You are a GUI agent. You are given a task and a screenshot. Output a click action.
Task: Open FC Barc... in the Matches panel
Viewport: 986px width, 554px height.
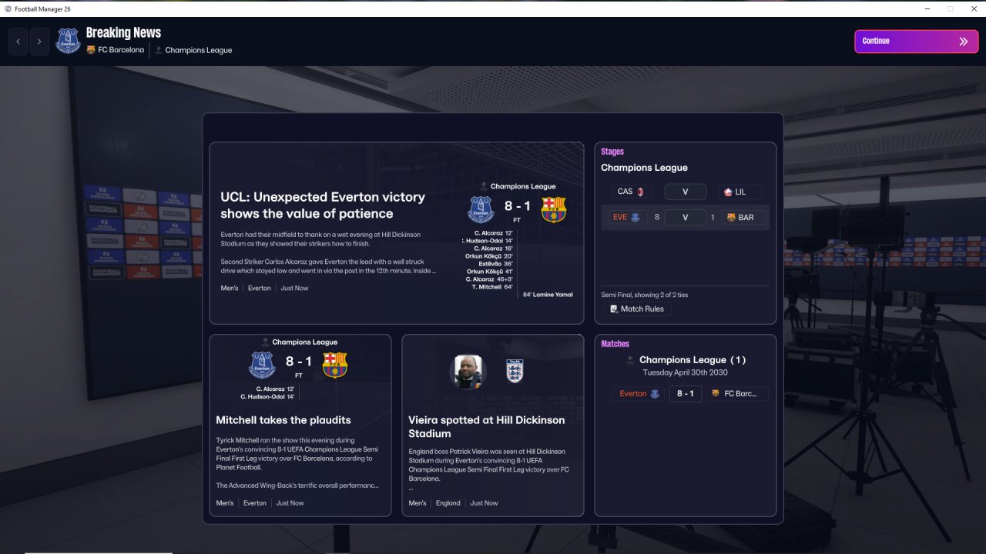(736, 393)
